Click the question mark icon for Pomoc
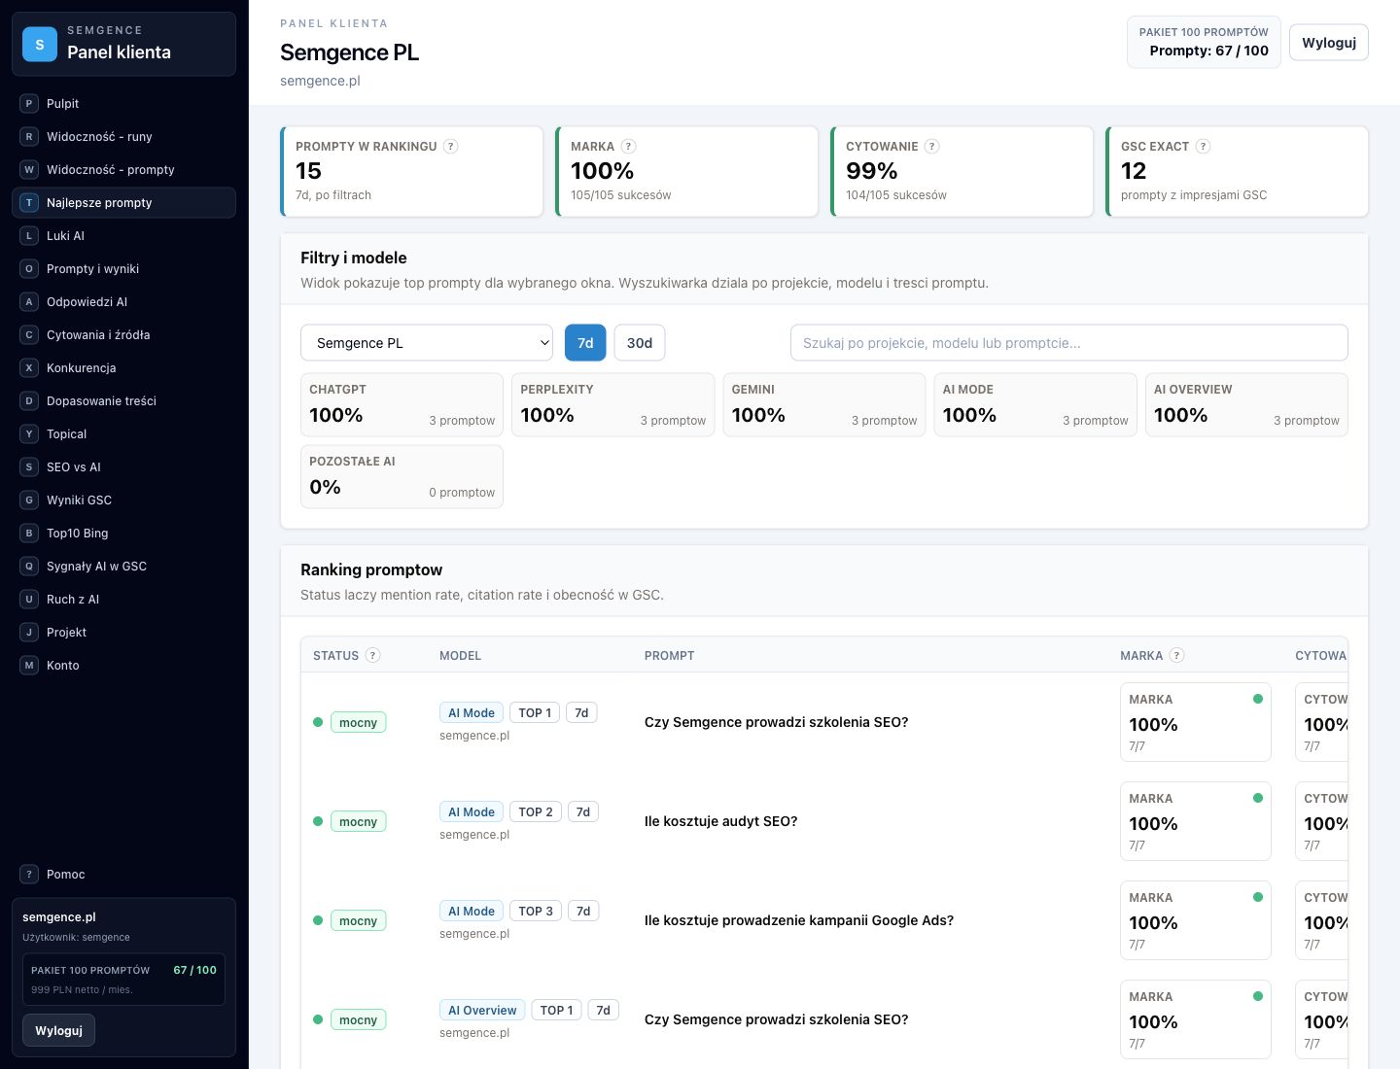1400x1069 pixels. coord(29,874)
